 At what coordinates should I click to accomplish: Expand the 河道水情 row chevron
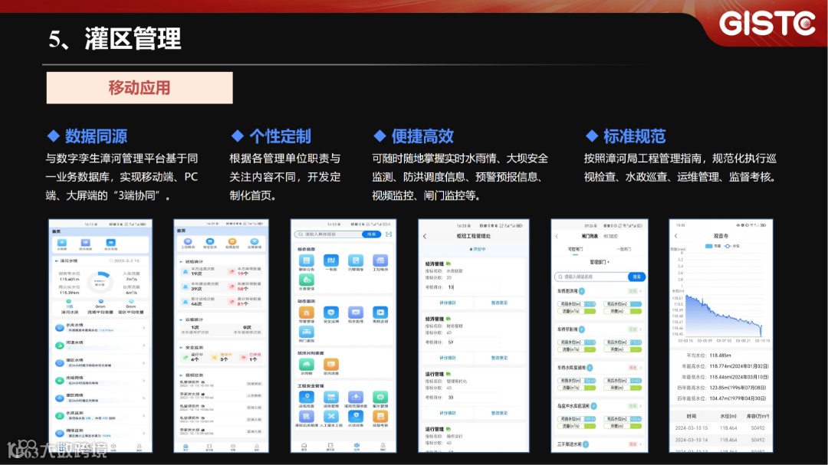click(x=143, y=345)
